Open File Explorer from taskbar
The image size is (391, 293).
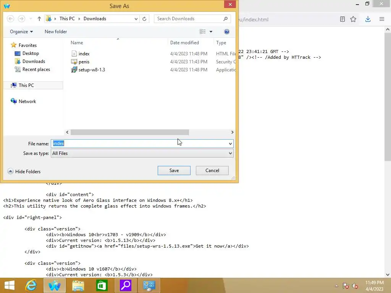point(78,285)
